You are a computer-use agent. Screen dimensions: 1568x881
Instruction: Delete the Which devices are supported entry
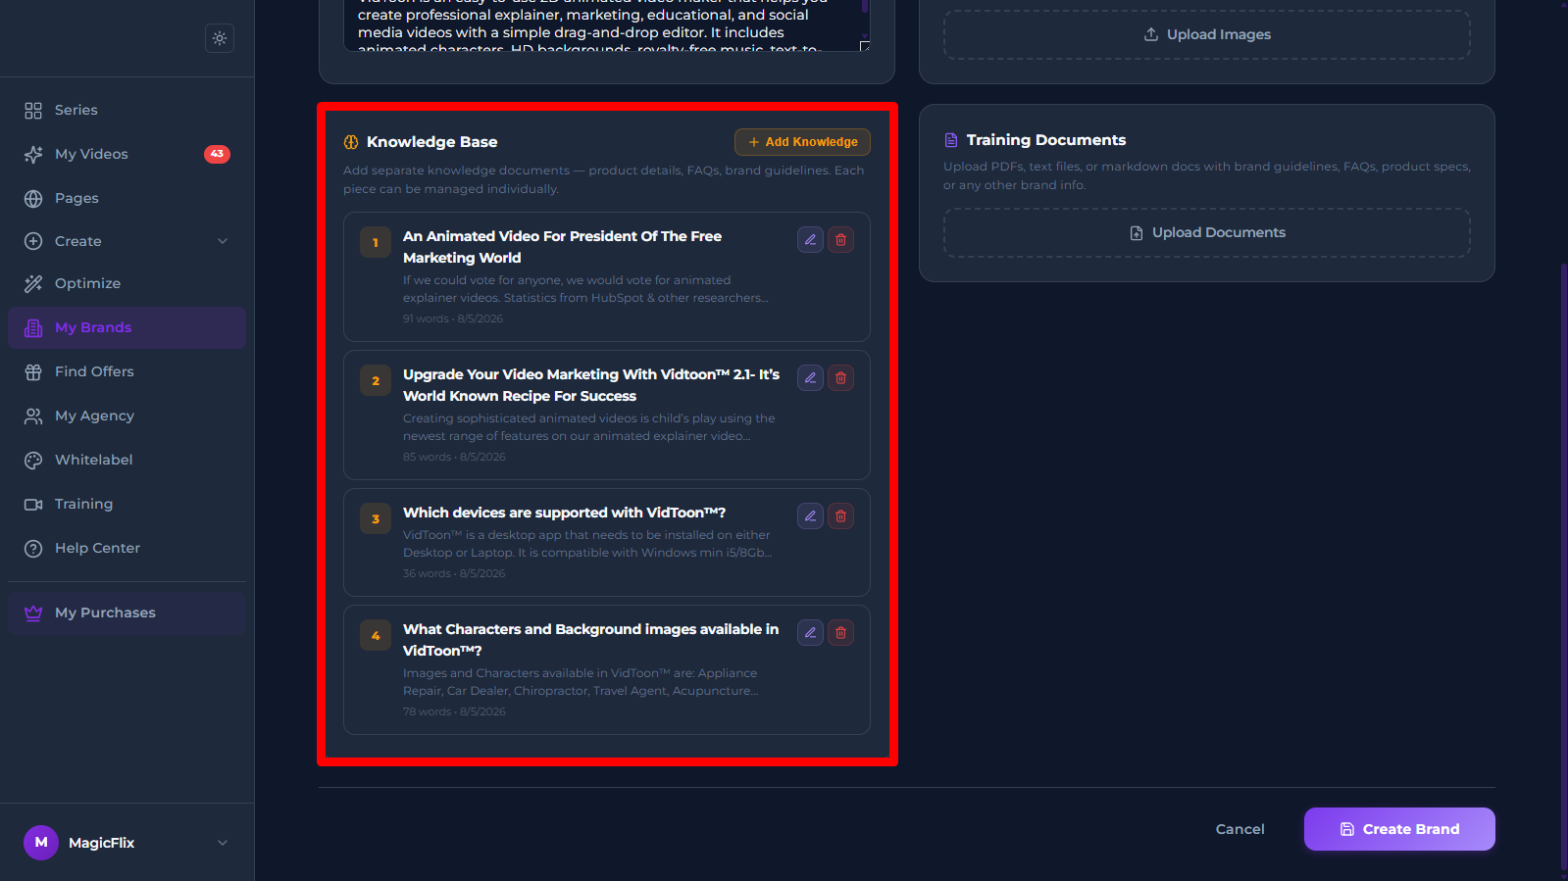point(840,516)
